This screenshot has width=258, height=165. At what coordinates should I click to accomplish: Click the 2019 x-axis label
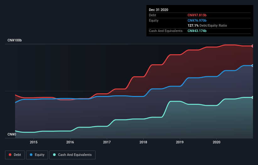point(180,142)
